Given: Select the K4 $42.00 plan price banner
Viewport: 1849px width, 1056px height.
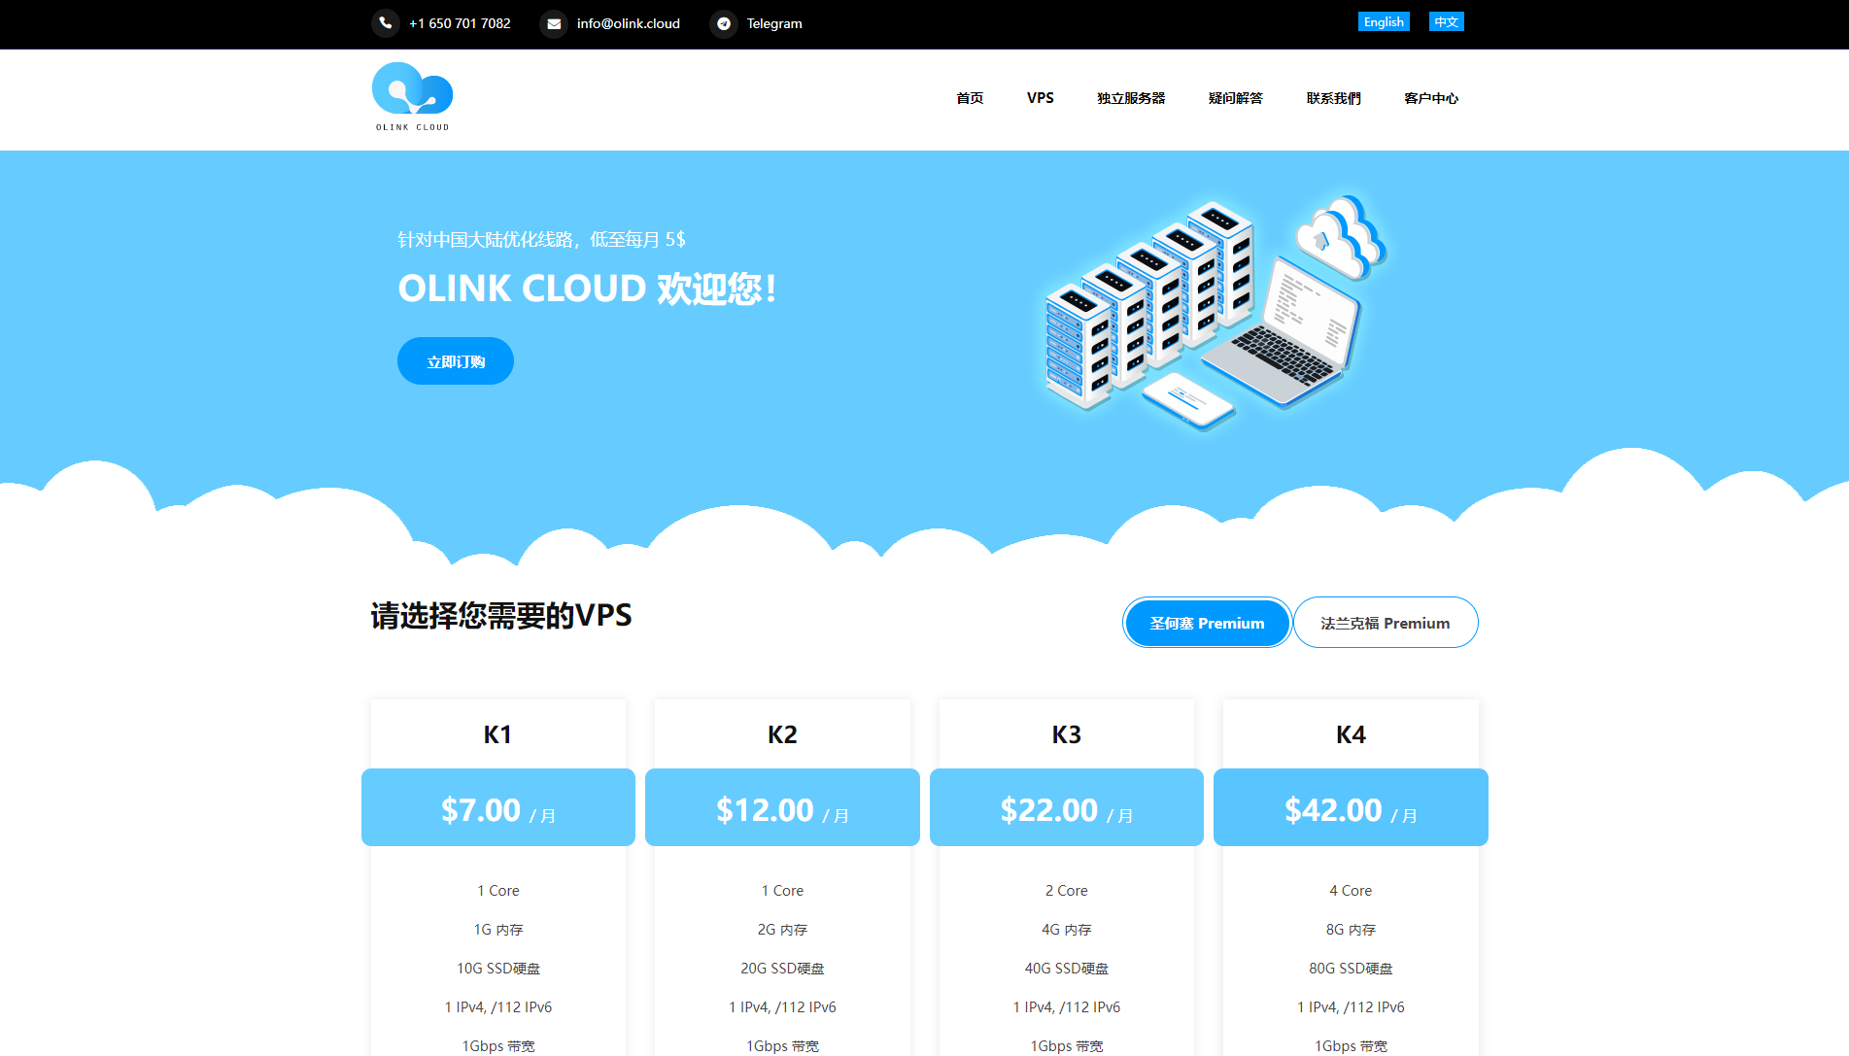Looking at the screenshot, I should tap(1350, 807).
